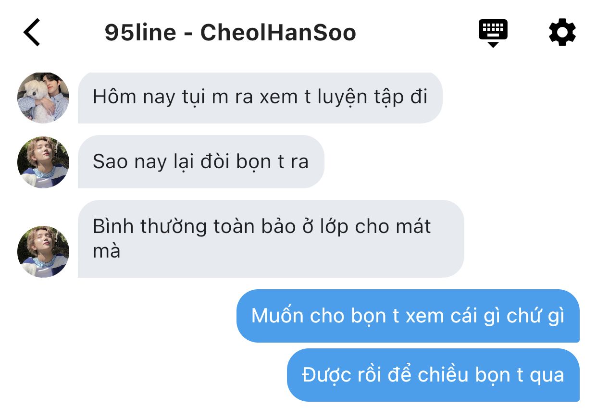
Task: Tap the chat title 95line - CheolHanSoo
Action: click(x=230, y=33)
